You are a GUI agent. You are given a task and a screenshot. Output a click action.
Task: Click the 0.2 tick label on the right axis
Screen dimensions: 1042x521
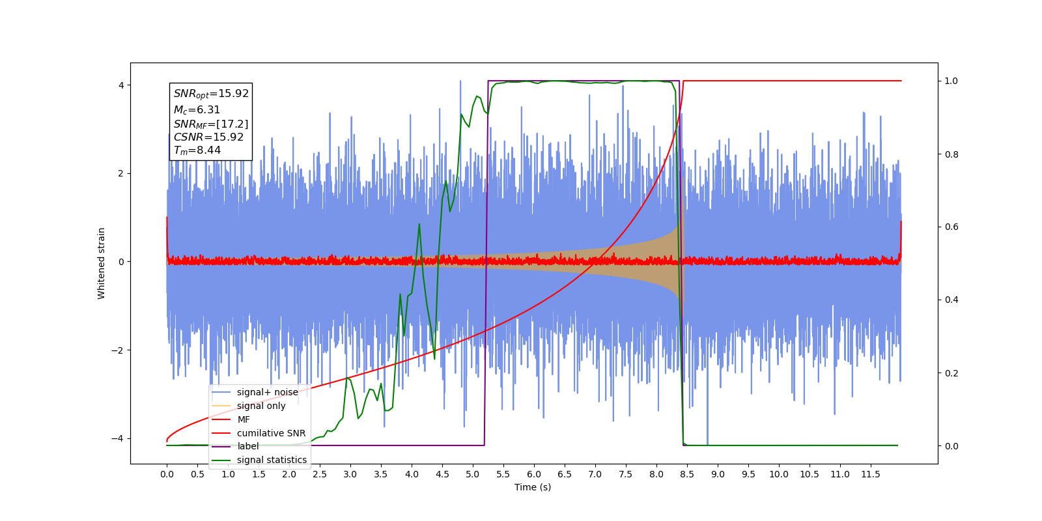pyautogui.click(x=951, y=373)
